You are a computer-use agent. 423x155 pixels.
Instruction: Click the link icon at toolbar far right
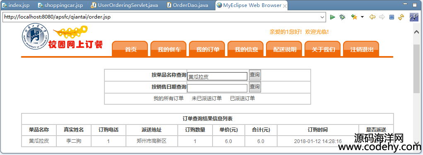click(x=414, y=17)
